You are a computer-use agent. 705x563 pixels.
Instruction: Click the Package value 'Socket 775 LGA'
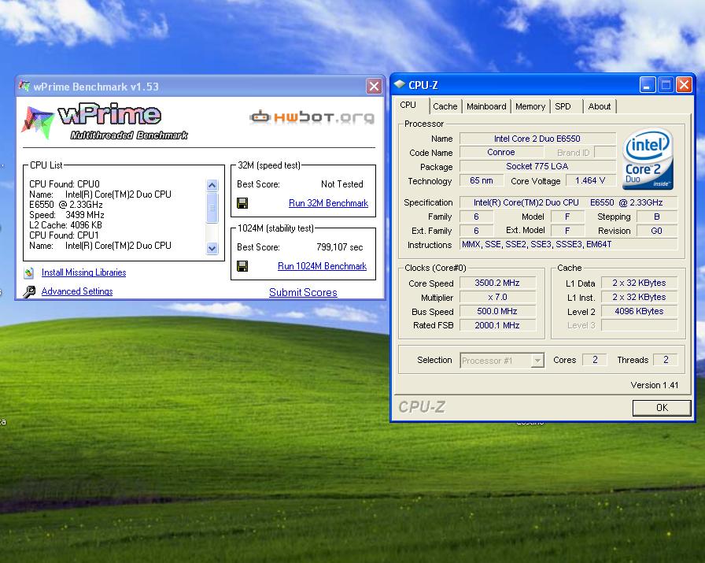click(x=537, y=166)
